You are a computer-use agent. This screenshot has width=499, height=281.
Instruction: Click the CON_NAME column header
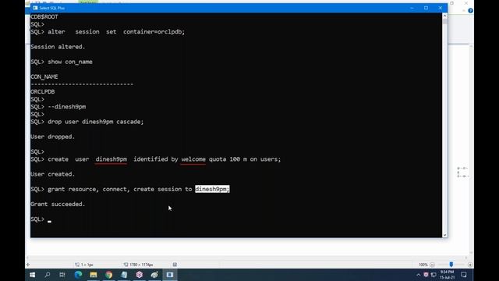(x=44, y=76)
